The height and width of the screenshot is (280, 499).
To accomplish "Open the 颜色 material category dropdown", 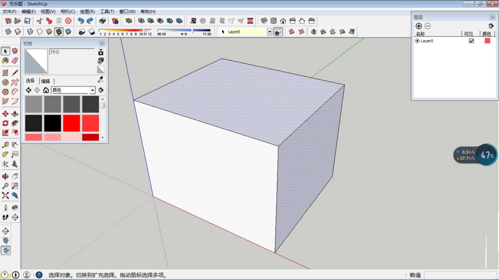I will point(92,90).
